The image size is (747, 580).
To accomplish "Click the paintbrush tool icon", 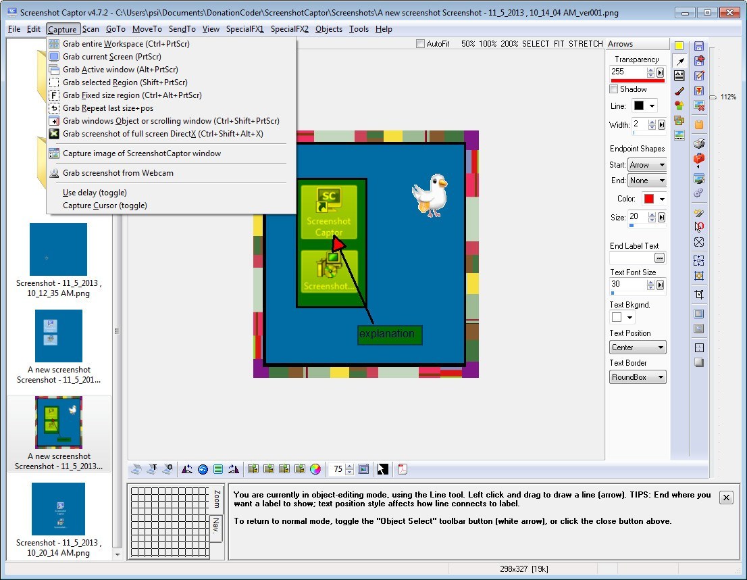I will pos(679,91).
